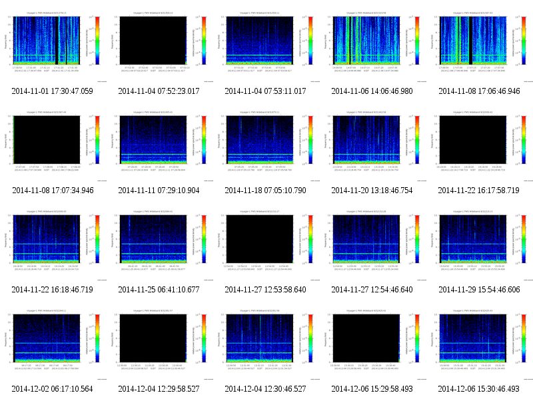Click the caption text 2014-11-20 13:18:46.754
The image size is (533, 397).
tap(372, 191)
